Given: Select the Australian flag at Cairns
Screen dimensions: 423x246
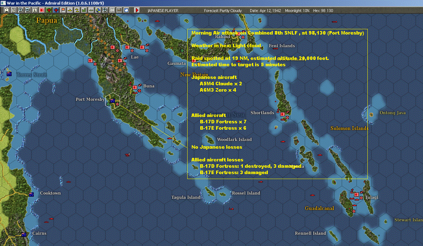Looking at the screenshot, I should (24, 234).
